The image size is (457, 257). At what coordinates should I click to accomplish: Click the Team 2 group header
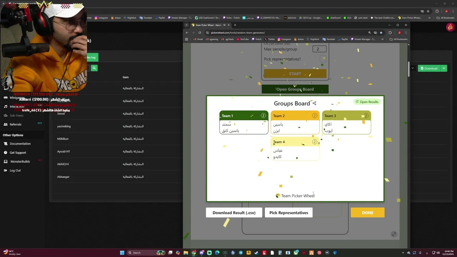pos(295,116)
